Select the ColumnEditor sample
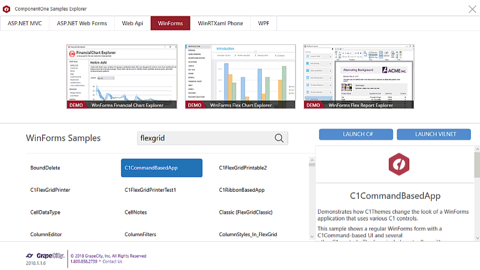 tap(46, 235)
